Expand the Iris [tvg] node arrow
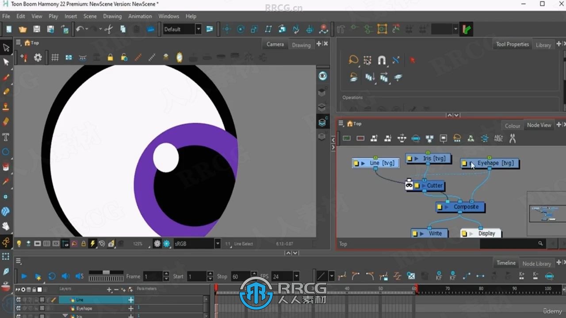The height and width of the screenshot is (318, 566). (x=416, y=159)
